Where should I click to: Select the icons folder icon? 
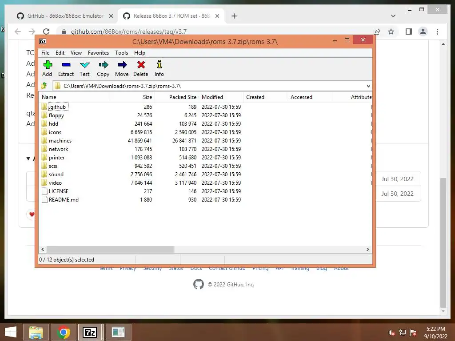click(44, 132)
